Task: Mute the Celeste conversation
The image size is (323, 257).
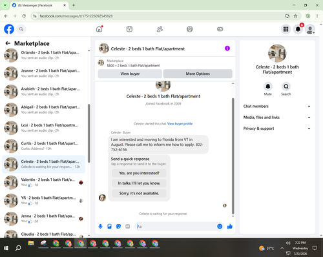Action: pyautogui.click(x=268, y=87)
